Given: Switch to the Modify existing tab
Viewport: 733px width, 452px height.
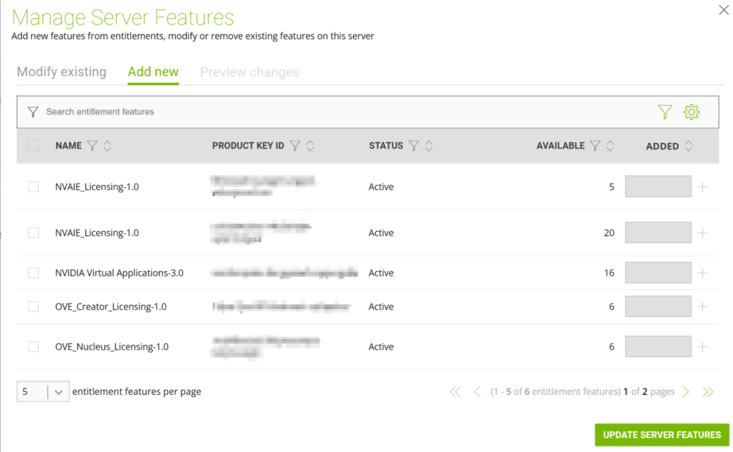Looking at the screenshot, I should click(x=62, y=72).
